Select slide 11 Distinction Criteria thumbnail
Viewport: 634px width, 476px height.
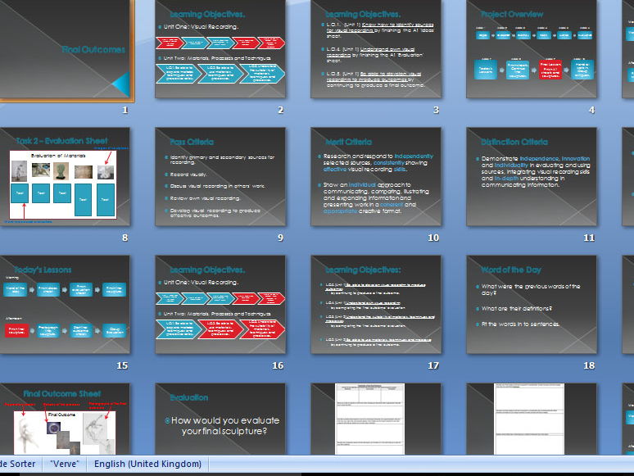[x=532, y=176]
